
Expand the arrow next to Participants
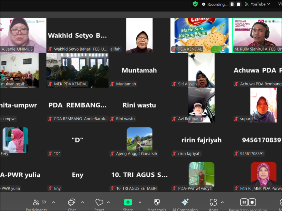(x=53, y=202)
